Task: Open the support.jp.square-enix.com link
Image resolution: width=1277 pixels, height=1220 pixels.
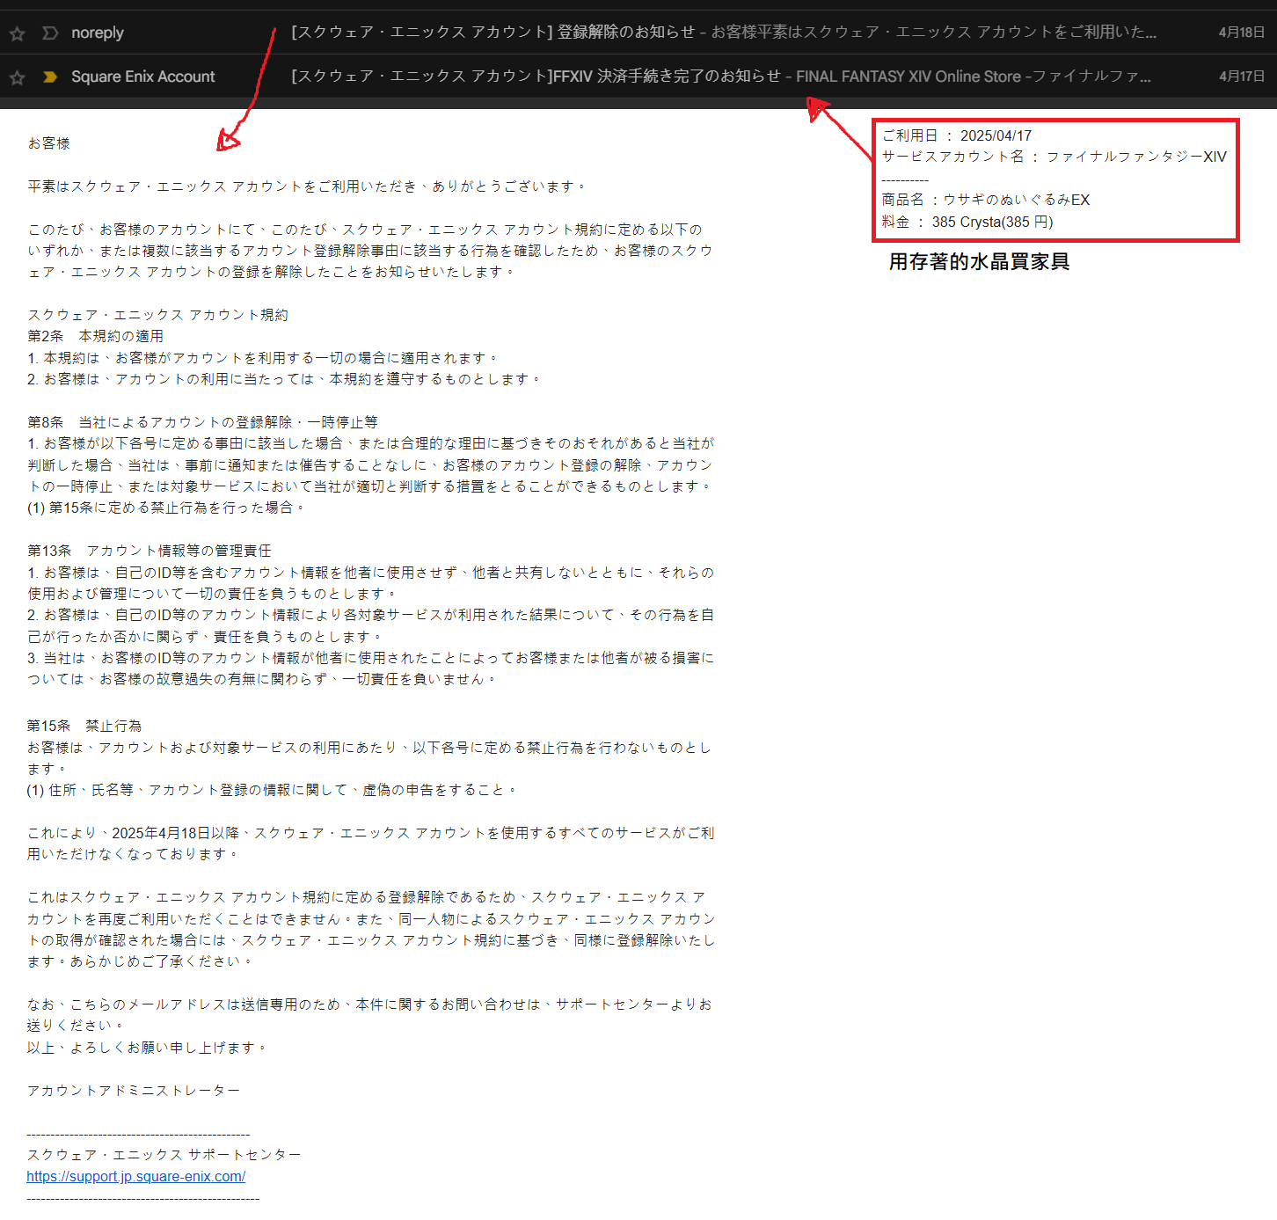Action: 136,1176
